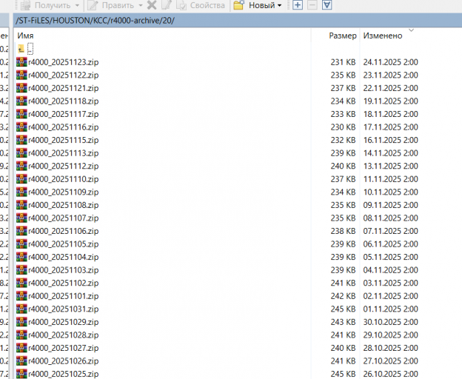Click date 09.11.2025 2:00
462x379 pixels.
coord(390,205)
